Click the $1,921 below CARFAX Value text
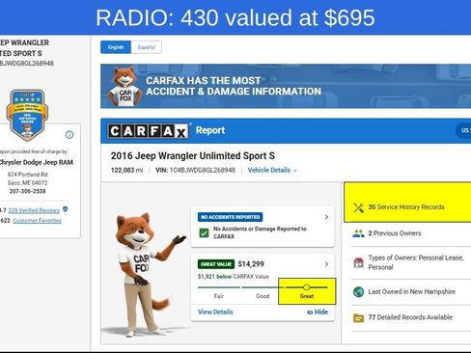 pos(234,277)
